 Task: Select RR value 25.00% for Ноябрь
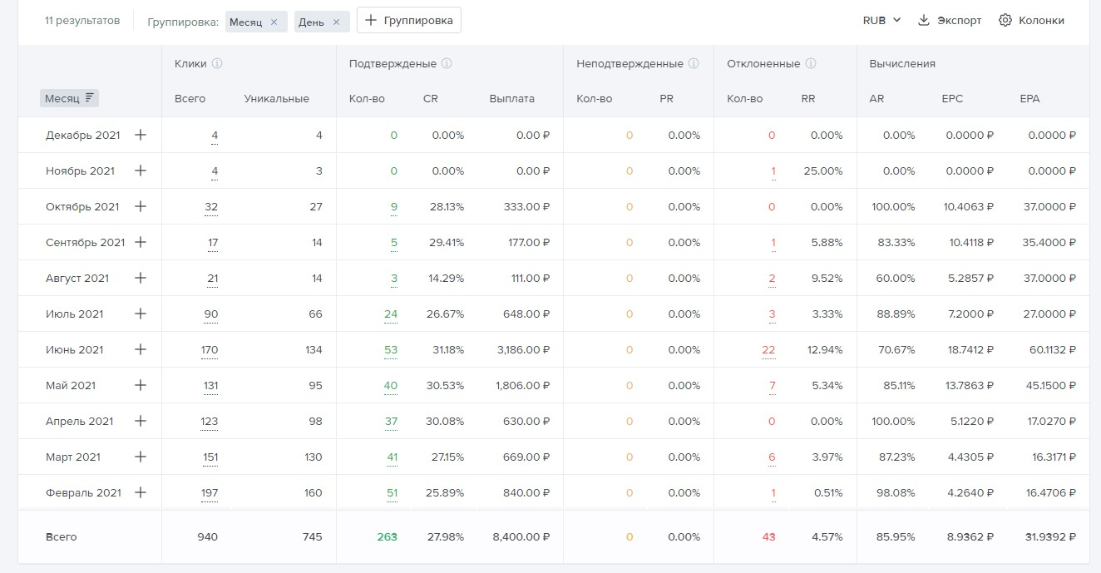[x=823, y=170]
